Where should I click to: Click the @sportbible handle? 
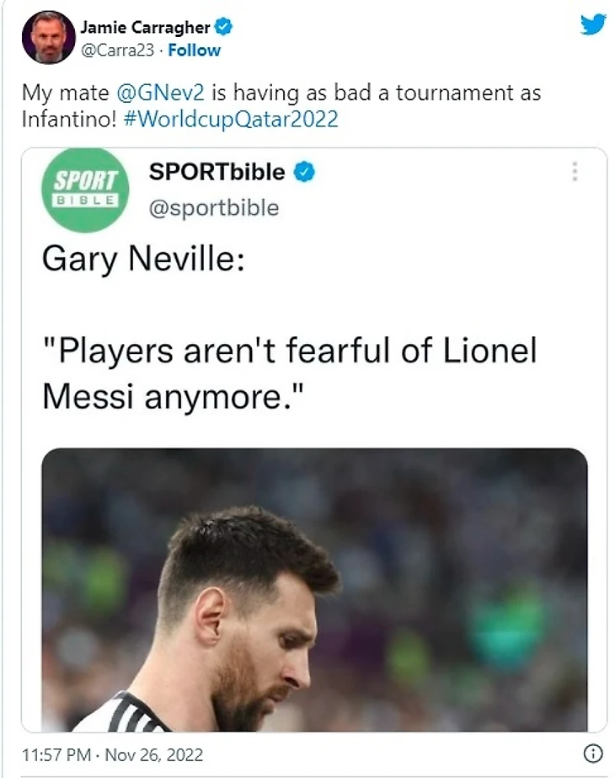click(213, 208)
